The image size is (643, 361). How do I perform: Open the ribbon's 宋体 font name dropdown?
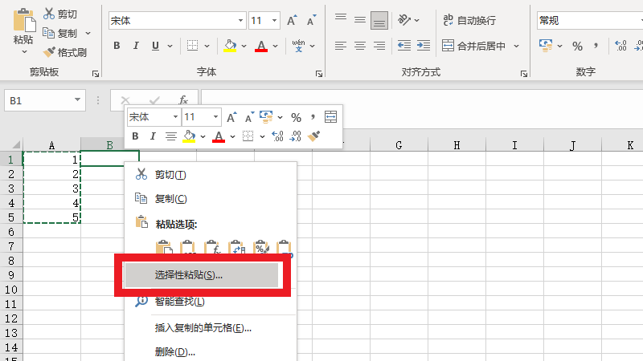tap(241, 20)
